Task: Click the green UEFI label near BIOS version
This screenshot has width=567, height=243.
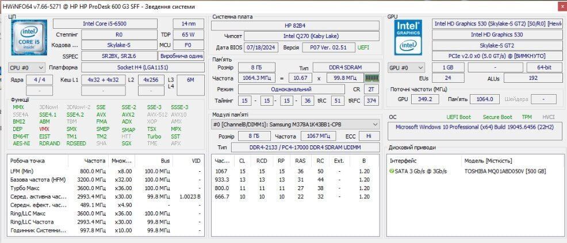Action: coord(363,47)
